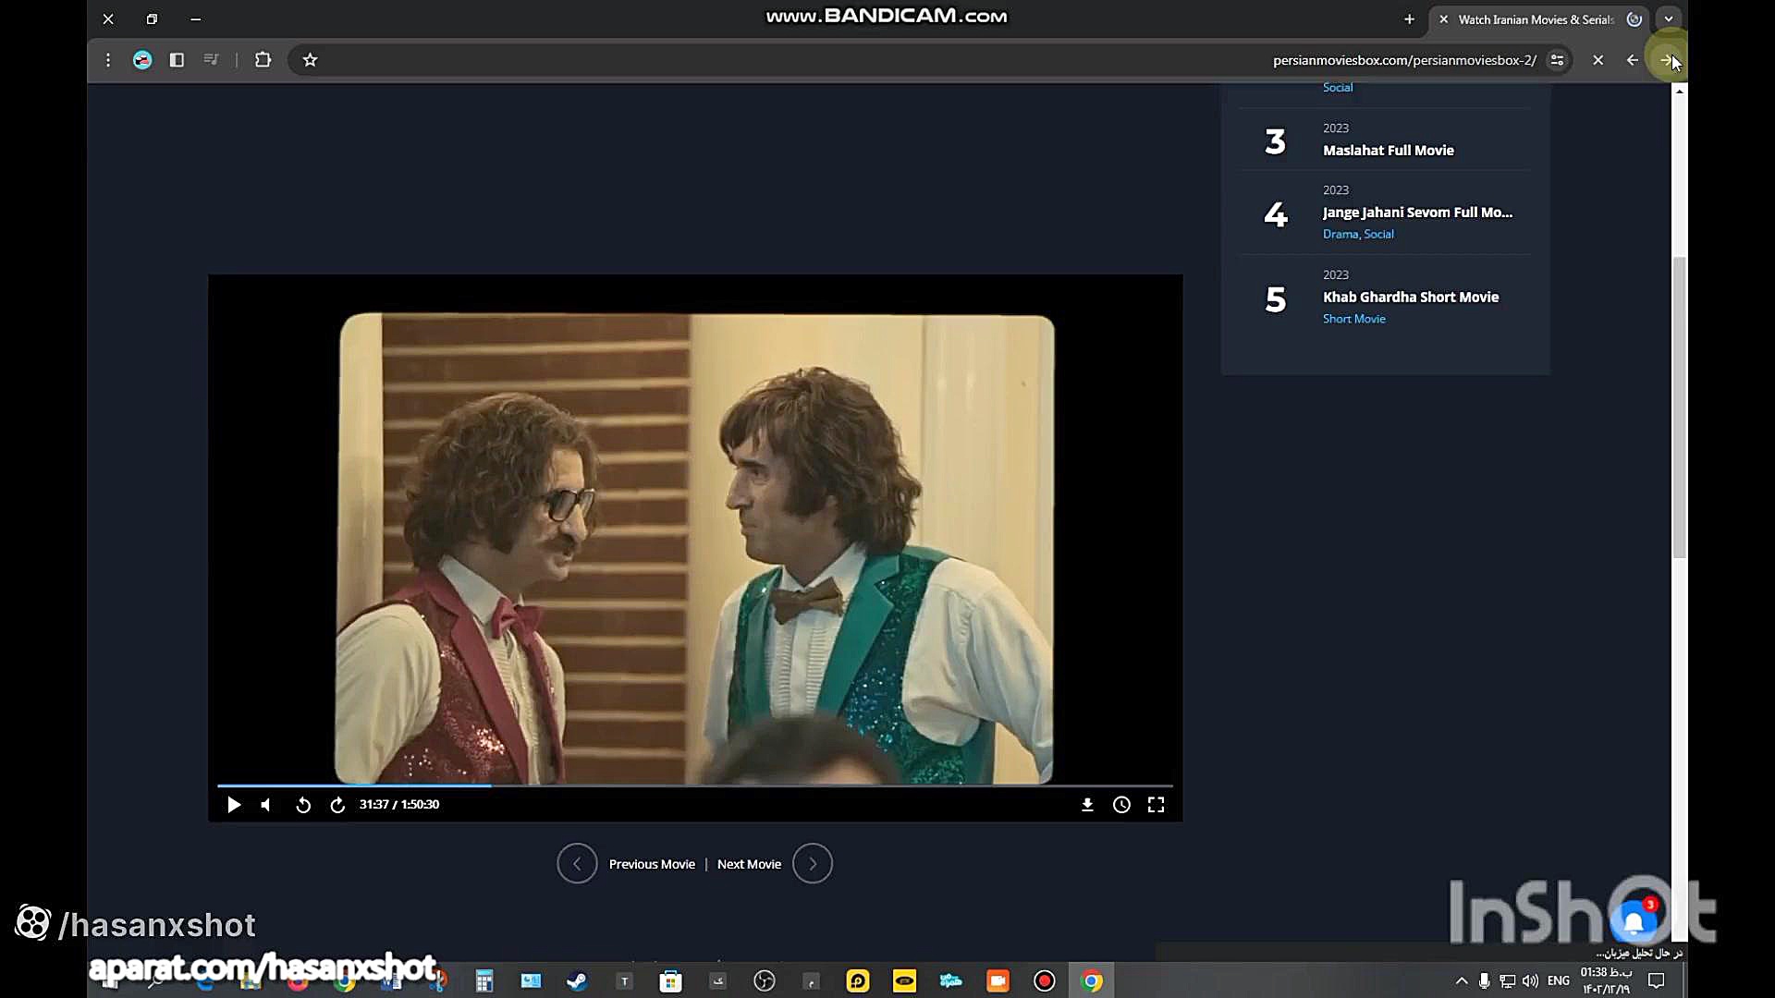Open the taskbar clock and date
The image size is (1775, 998).
tap(1606, 981)
